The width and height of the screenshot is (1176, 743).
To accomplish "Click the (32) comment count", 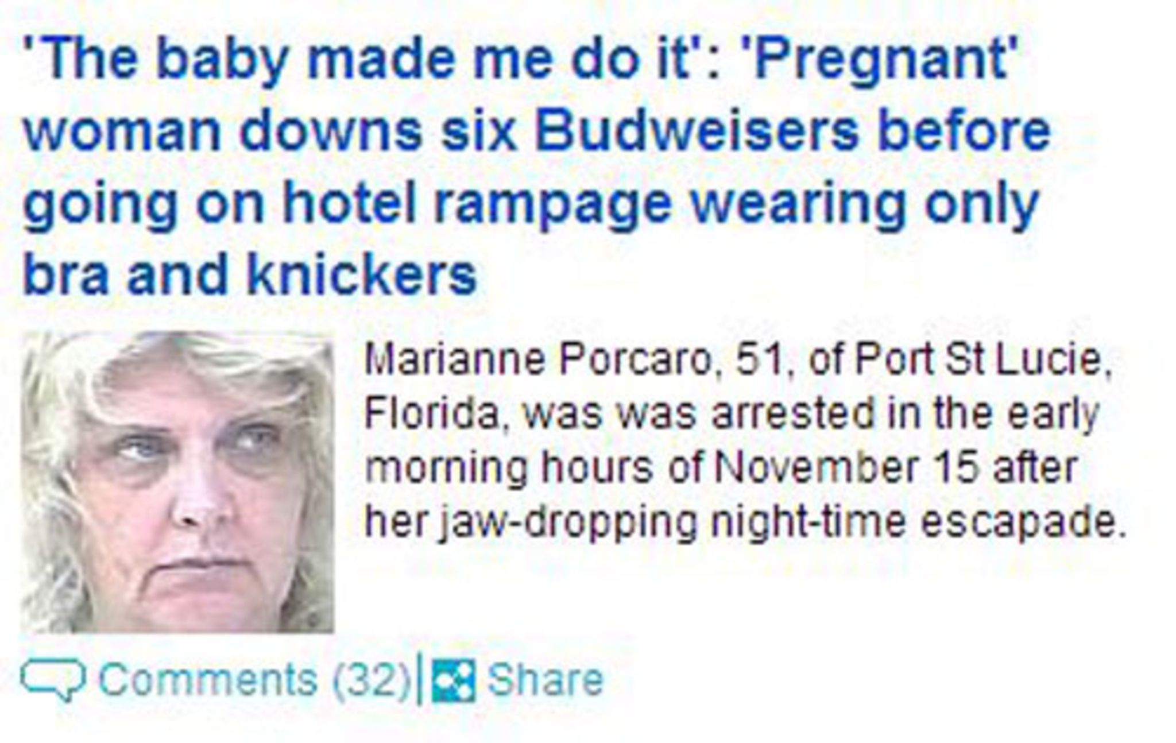I will [372, 680].
